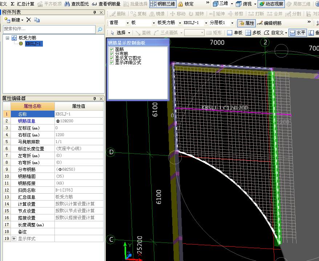Collapse the 板受力筋 tree node
The height and width of the screenshot is (261, 319).
(x=8, y=38)
